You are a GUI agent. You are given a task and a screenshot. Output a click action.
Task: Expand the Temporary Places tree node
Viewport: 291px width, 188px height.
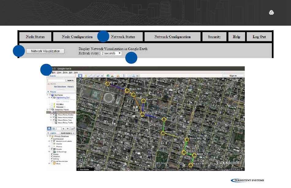48,109
